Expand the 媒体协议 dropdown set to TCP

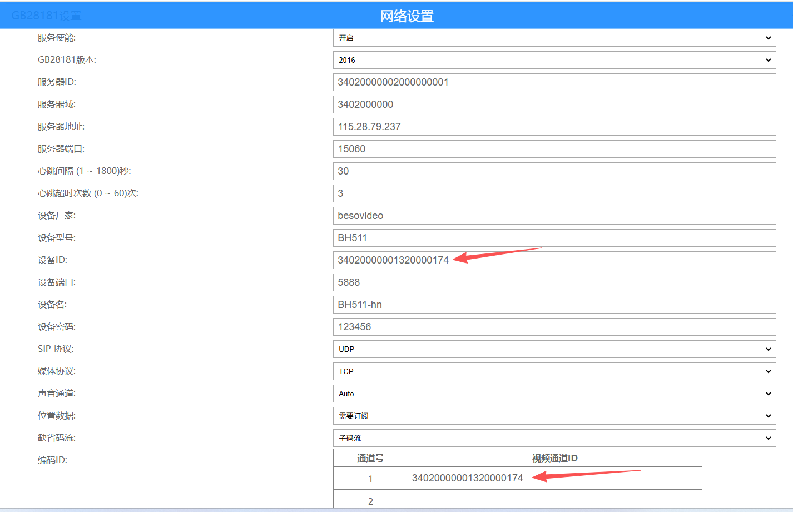pyautogui.click(x=554, y=371)
